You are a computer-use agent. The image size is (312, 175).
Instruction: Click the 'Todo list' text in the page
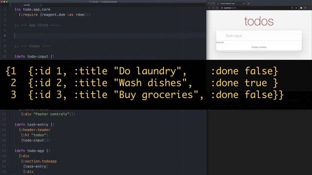(x=220, y=42)
